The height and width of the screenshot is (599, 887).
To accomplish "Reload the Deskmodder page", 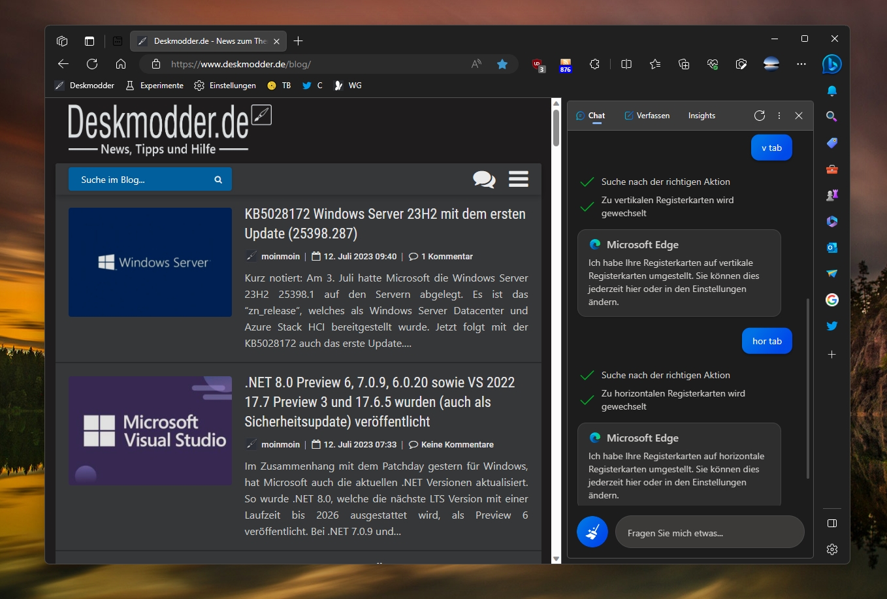I will coord(92,64).
